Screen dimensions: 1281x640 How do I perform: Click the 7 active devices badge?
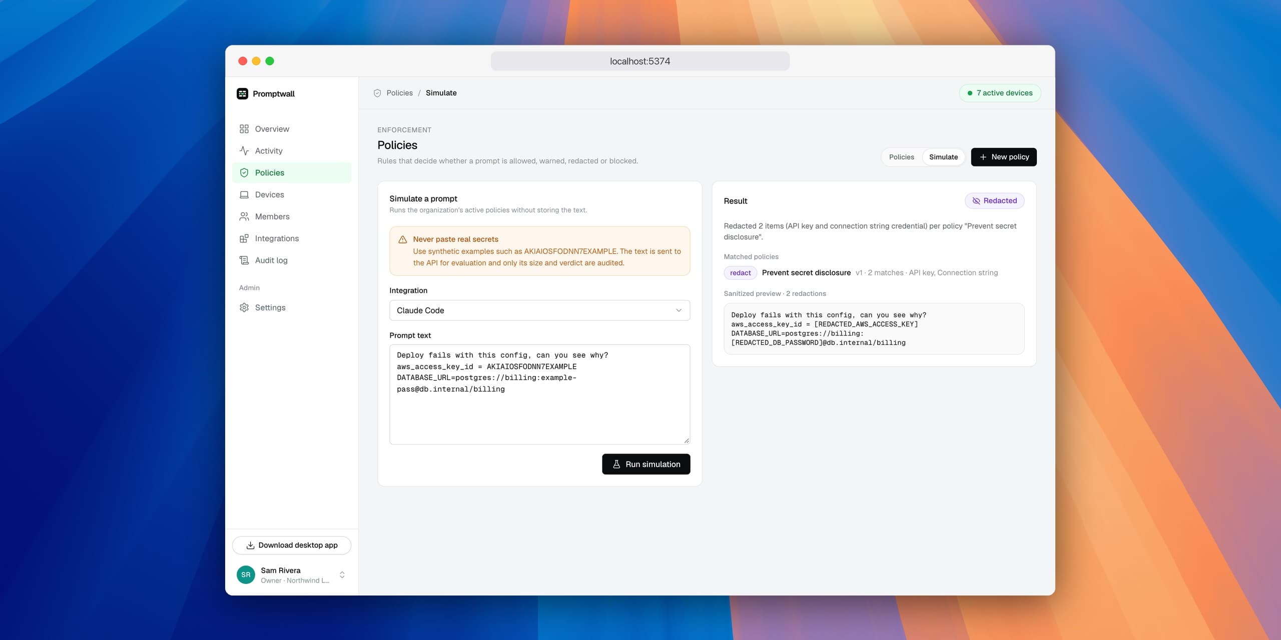[x=1000, y=93]
